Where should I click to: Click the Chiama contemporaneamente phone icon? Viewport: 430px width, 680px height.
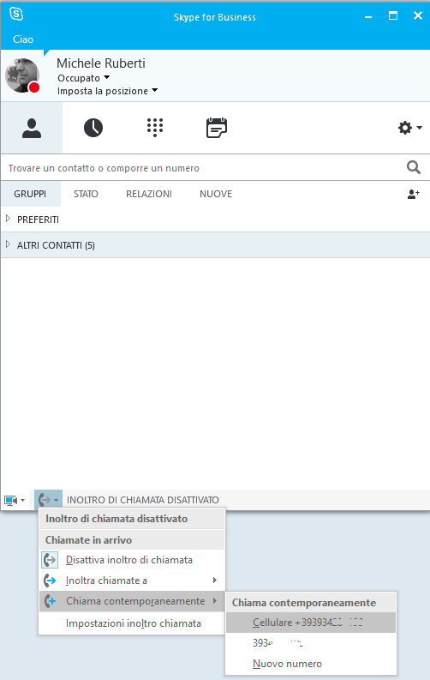[50, 601]
